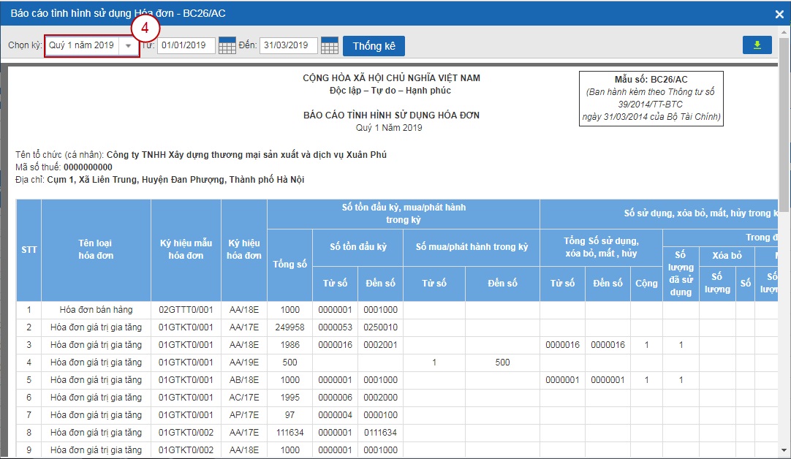Screen dimensions: 791x459
Task: Edit the start date field 01/01/2019
Action: point(186,45)
